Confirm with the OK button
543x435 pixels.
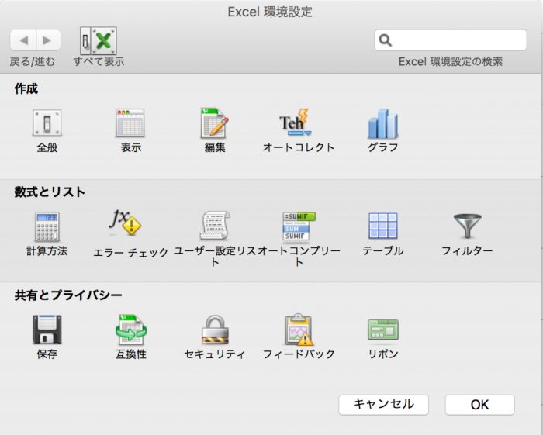[479, 405]
